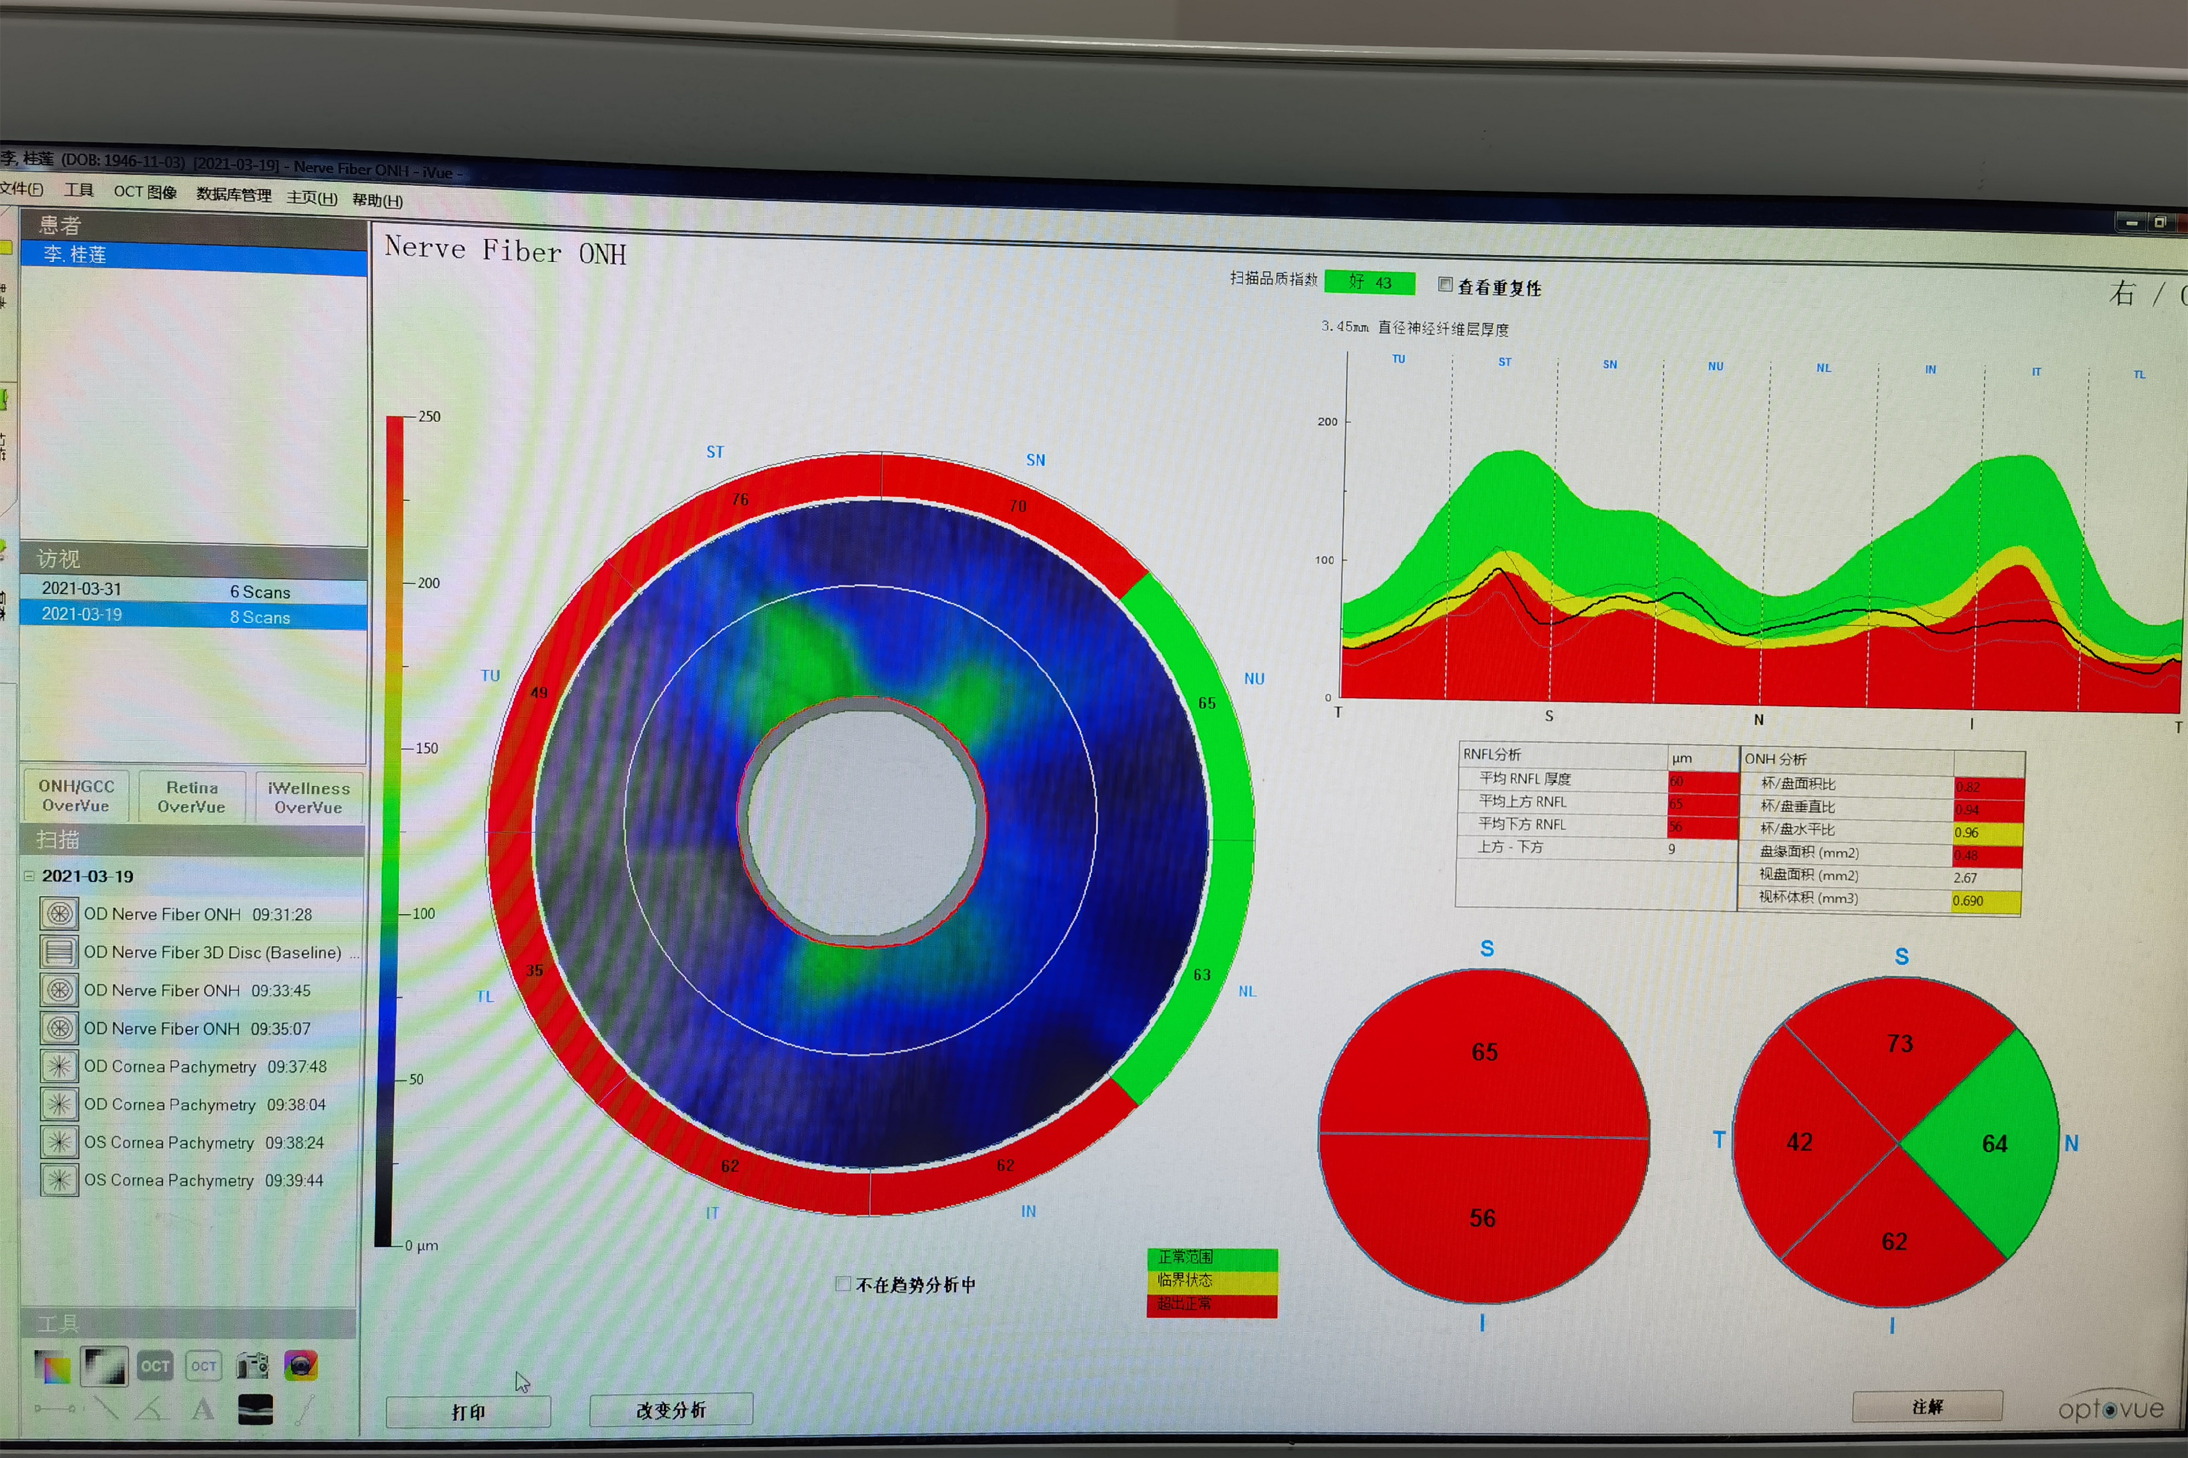Tick the 不在趋势分析中 checkbox
The height and width of the screenshot is (1458, 2188).
[842, 1284]
